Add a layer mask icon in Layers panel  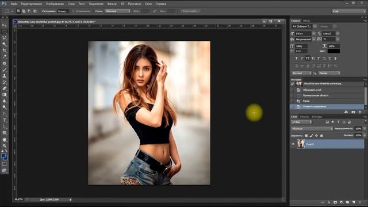pos(335,202)
